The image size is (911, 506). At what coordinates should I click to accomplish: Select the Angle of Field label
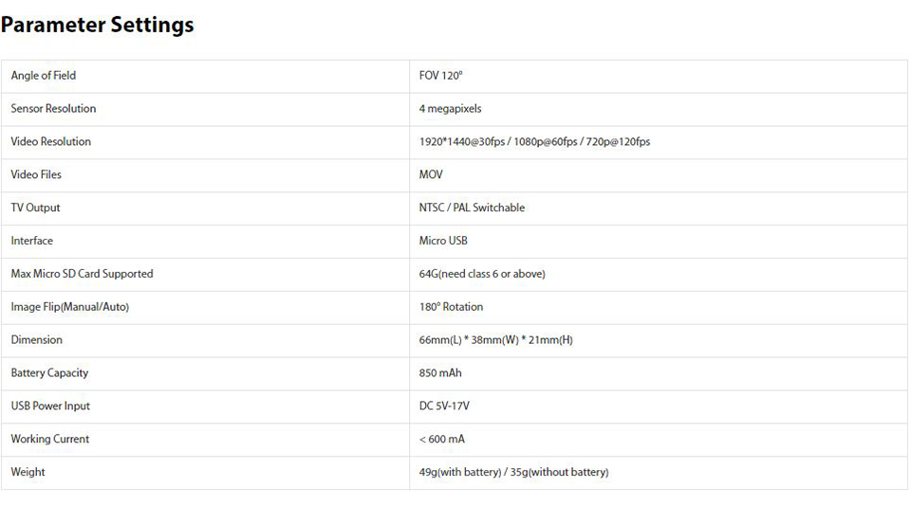point(44,76)
